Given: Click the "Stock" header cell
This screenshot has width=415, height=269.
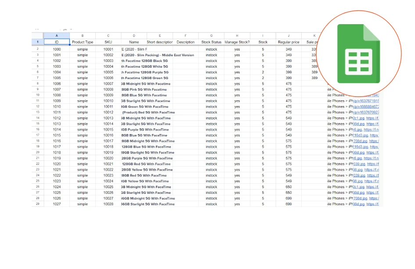Looking at the screenshot, I should 263,42.
